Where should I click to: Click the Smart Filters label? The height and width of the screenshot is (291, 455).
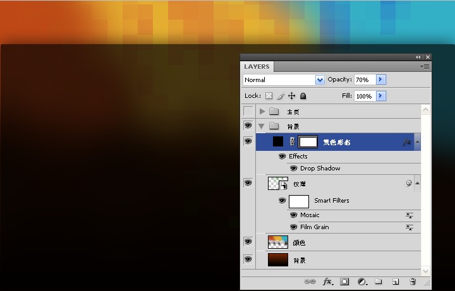[332, 201]
